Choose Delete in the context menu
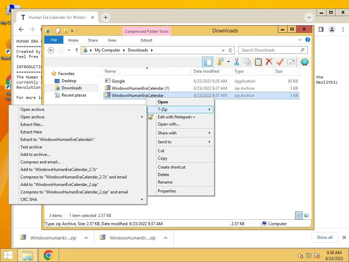 (x=180, y=175)
